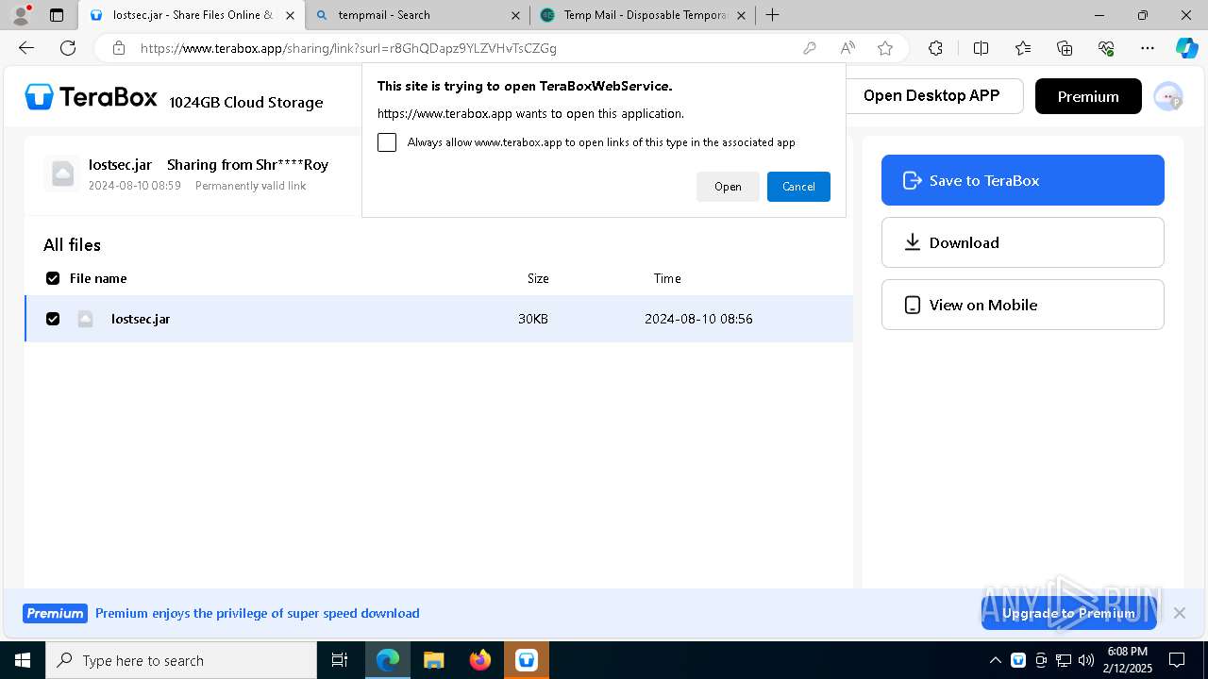Open the Browser essentials heart icon
This screenshot has width=1208, height=679.
pyautogui.click(x=1106, y=48)
